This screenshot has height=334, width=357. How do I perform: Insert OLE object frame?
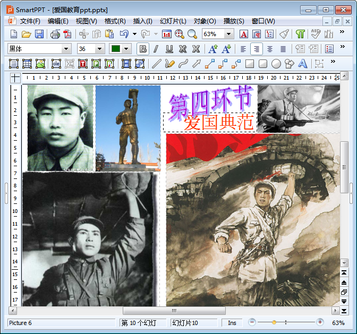point(56,64)
